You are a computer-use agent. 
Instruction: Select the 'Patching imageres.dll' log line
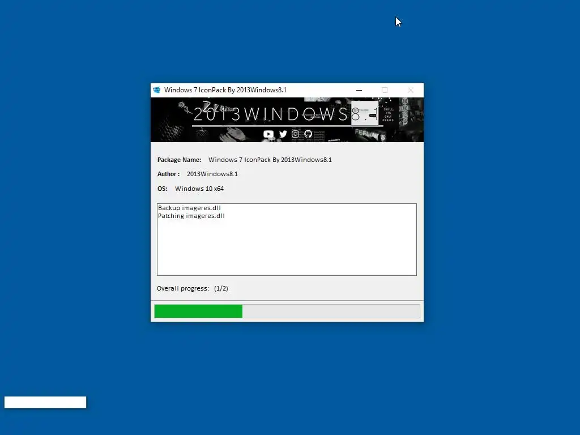(x=191, y=216)
